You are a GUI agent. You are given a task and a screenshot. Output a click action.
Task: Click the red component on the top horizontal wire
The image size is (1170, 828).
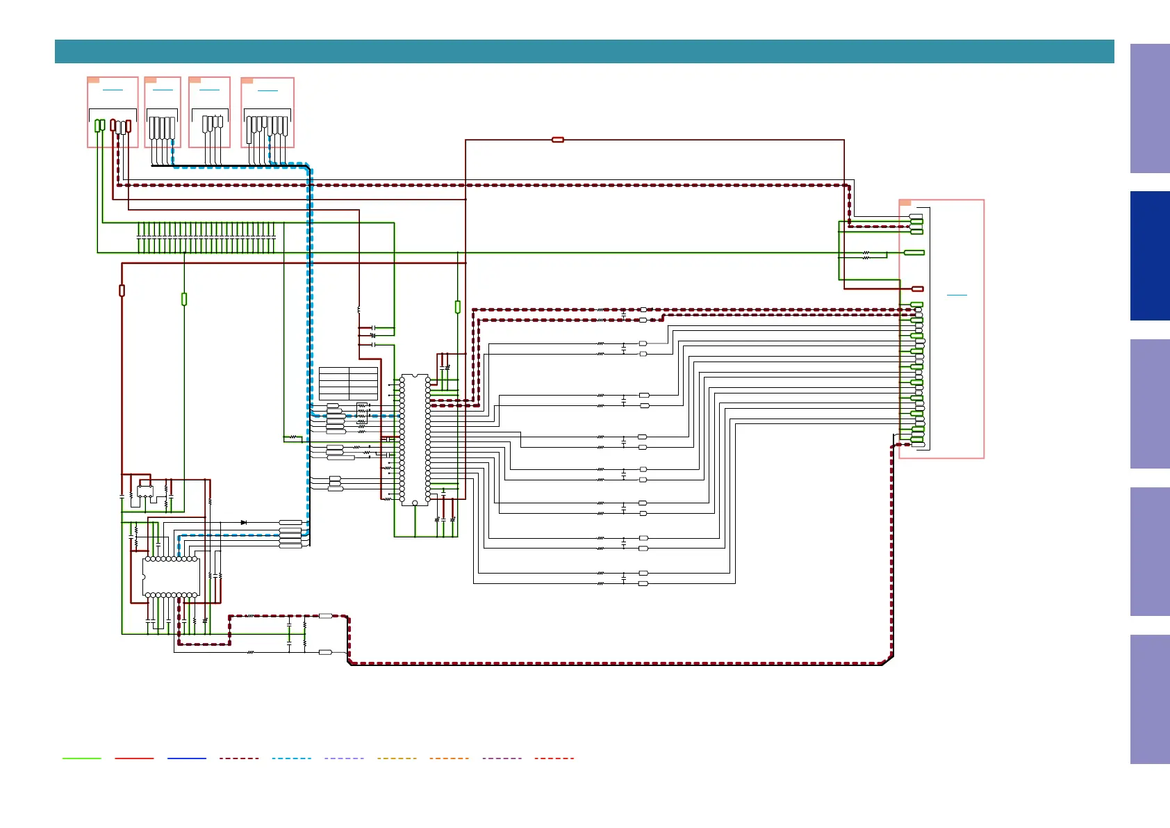tap(557, 140)
